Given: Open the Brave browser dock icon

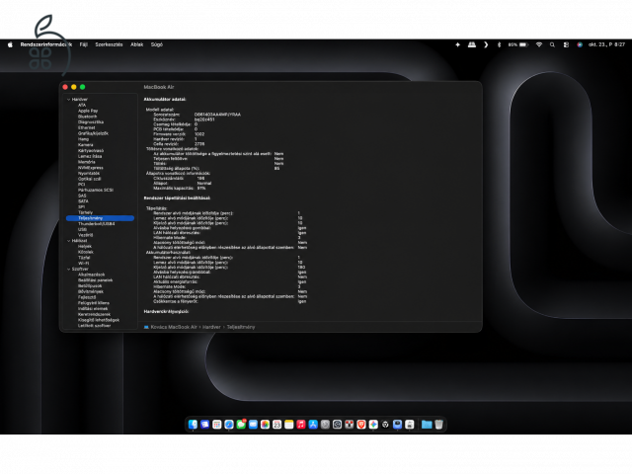Looking at the screenshot, I should tap(361, 424).
